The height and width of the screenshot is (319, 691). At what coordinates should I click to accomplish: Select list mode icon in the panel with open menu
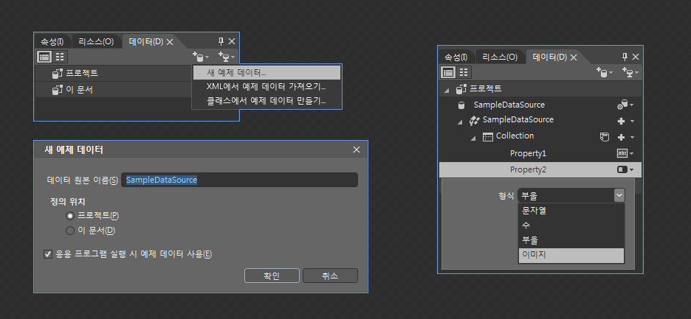(45, 56)
